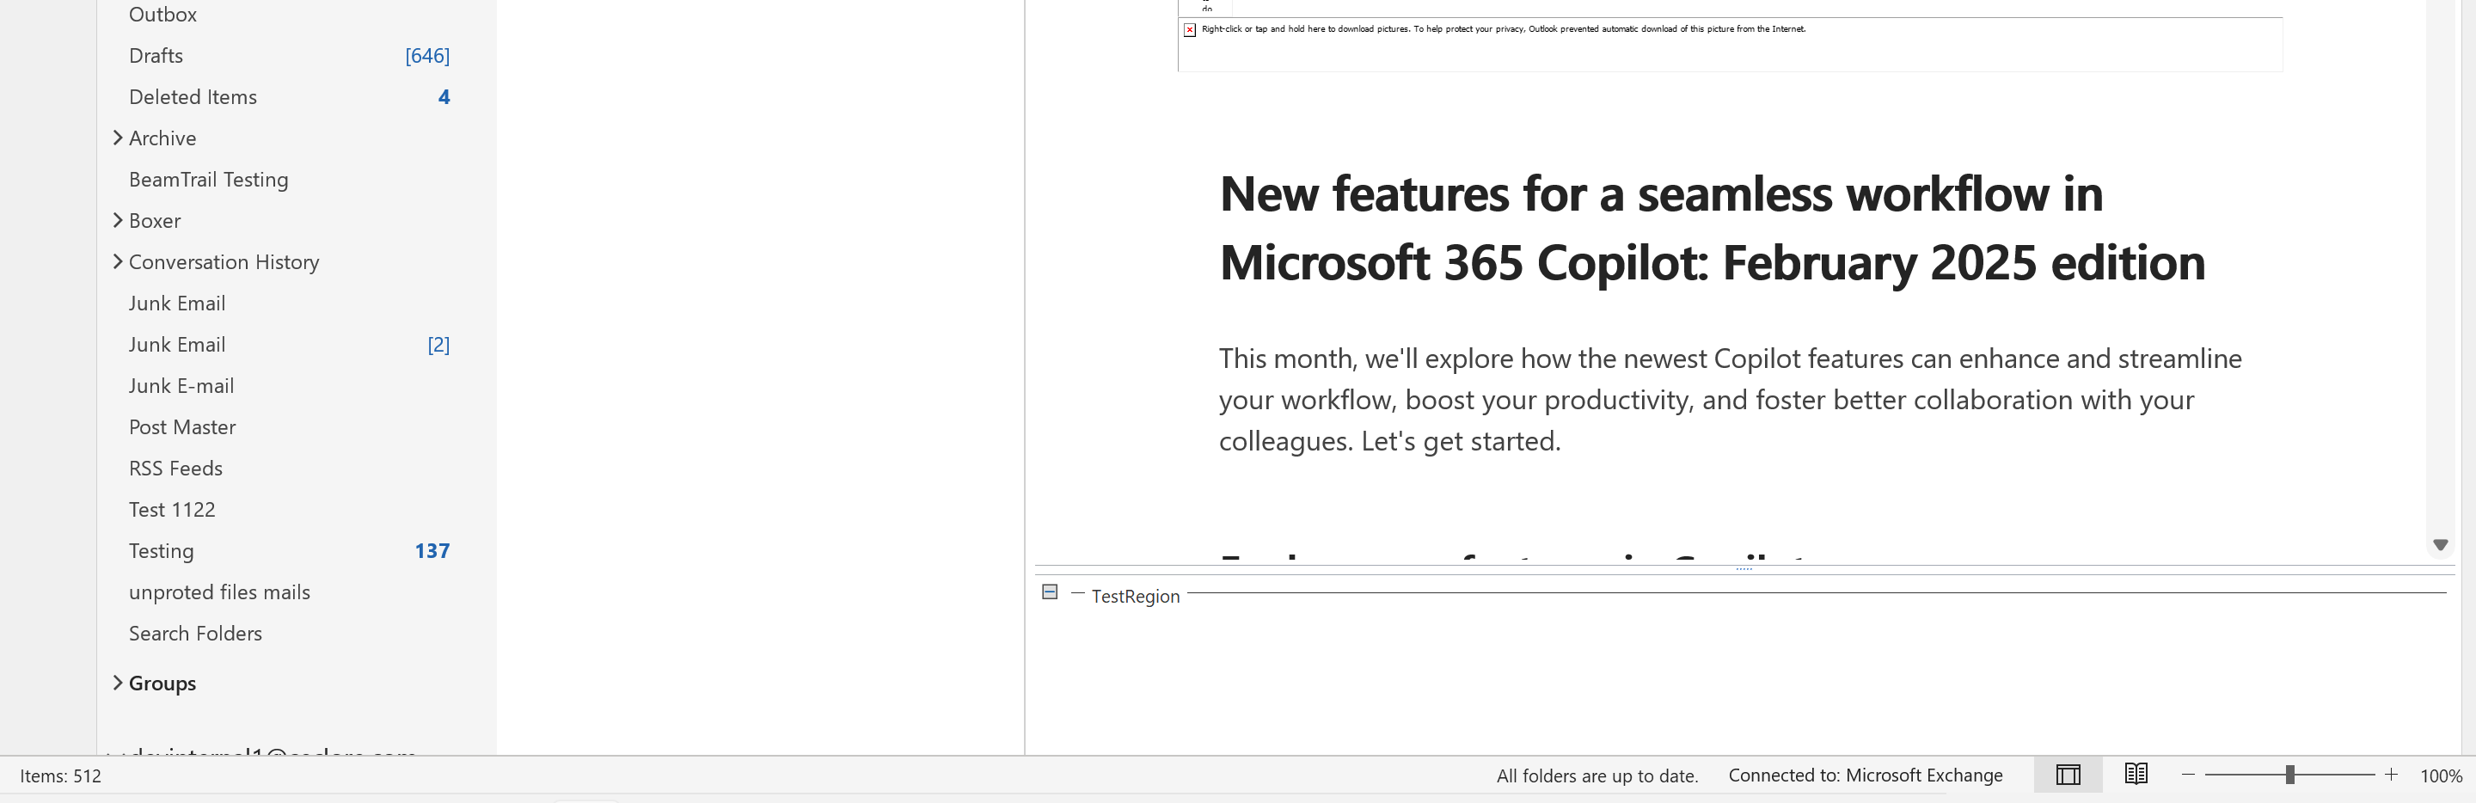This screenshot has height=803, width=2476.
Task: Expand the Boxer folder
Action: (x=117, y=220)
